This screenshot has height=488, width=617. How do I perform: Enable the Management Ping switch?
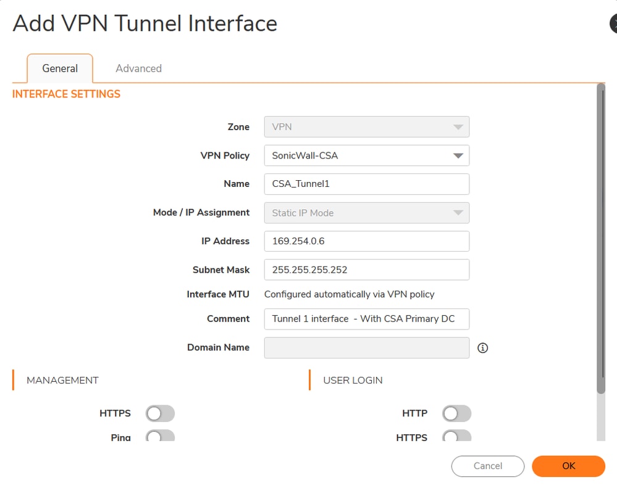160,437
